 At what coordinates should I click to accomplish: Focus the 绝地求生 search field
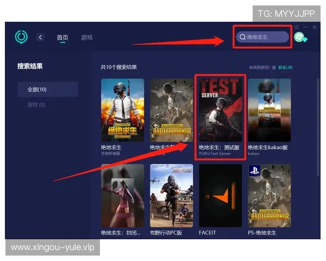(262, 37)
